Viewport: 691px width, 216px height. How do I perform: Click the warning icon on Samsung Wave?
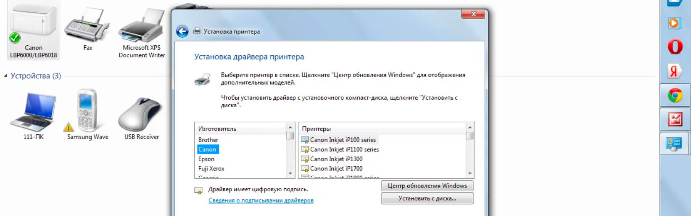tap(68, 126)
